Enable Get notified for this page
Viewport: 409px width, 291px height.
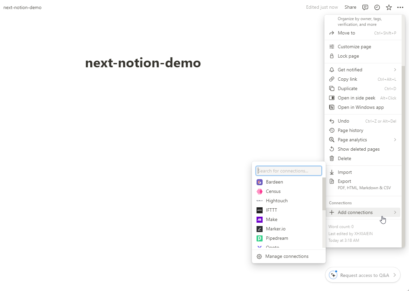[x=350, y=69]
